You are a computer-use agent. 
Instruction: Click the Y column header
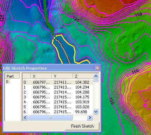tap(62, 76)
